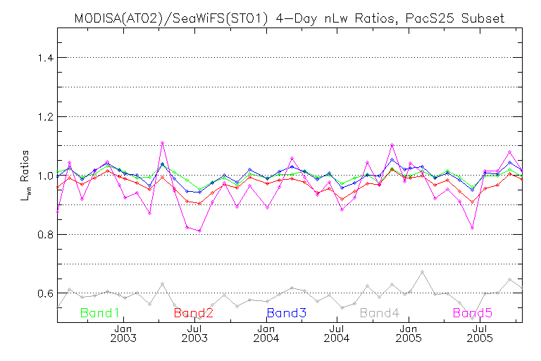This screenshot has width=541, height=361.
Task: Select the green Band1 legend label
Action: (x=100, y=313)
